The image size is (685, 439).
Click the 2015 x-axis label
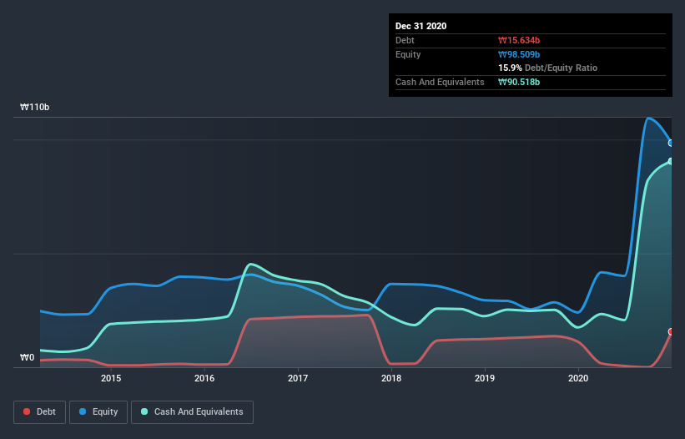click(x=111, y=378)
